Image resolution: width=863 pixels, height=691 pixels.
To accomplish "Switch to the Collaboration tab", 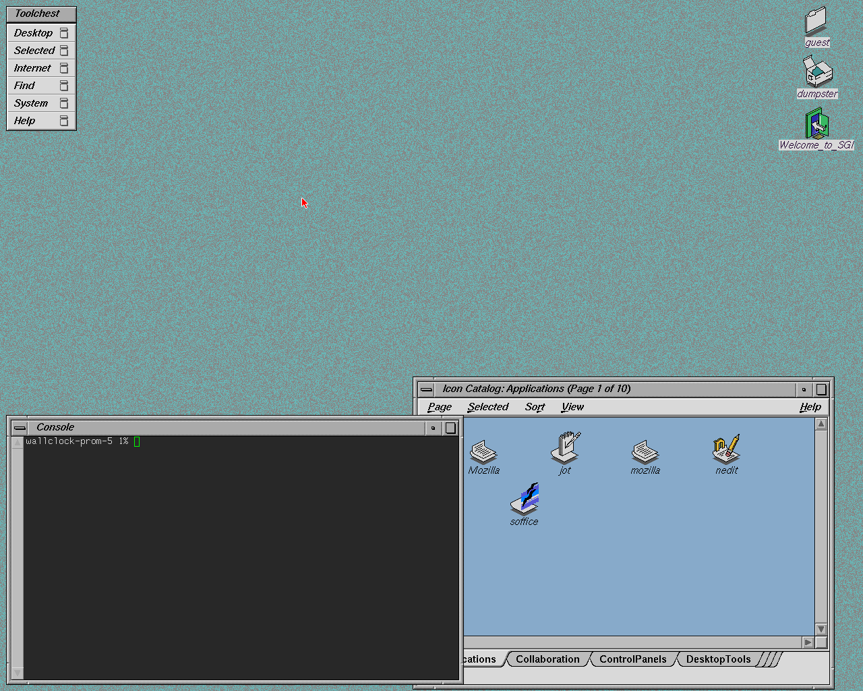I will click(547, 659).
